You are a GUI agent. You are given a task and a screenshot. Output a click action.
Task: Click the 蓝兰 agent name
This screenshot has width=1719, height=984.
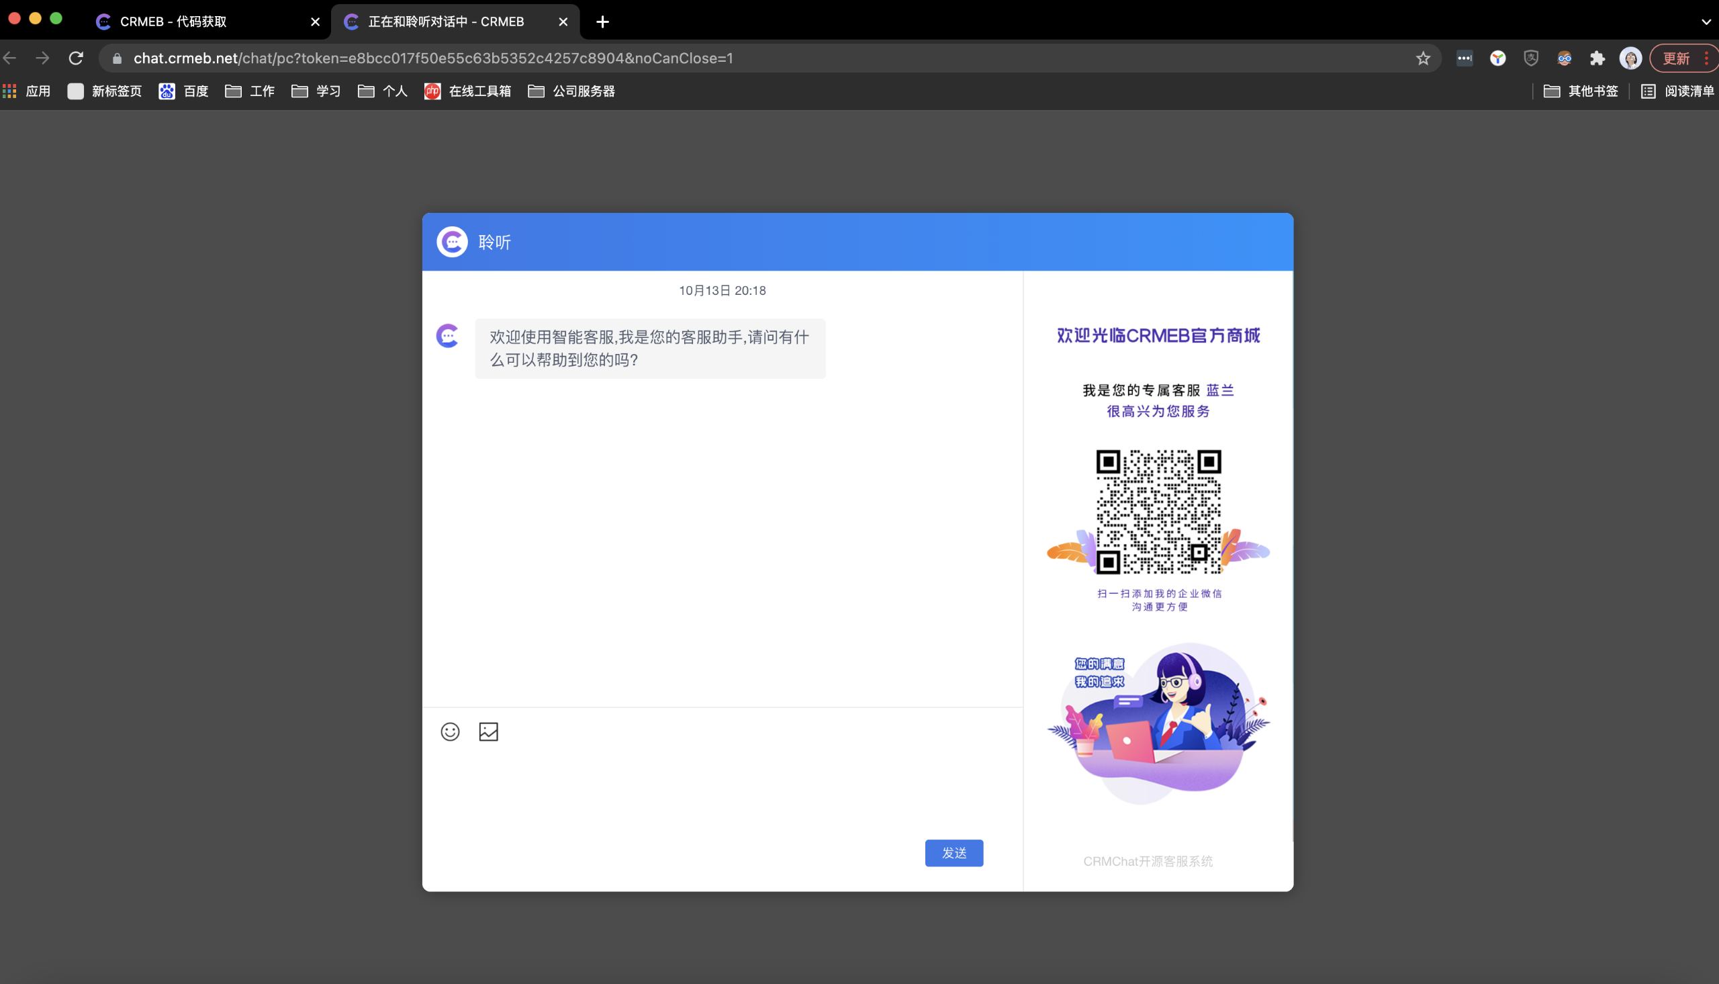1220,390
